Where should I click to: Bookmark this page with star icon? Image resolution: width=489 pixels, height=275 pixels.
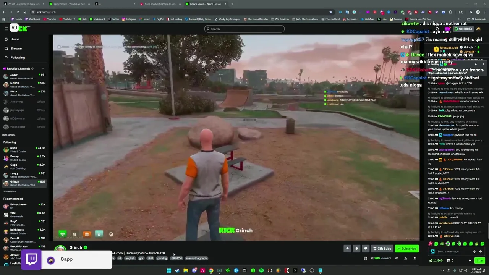click(x=330, y=12)
